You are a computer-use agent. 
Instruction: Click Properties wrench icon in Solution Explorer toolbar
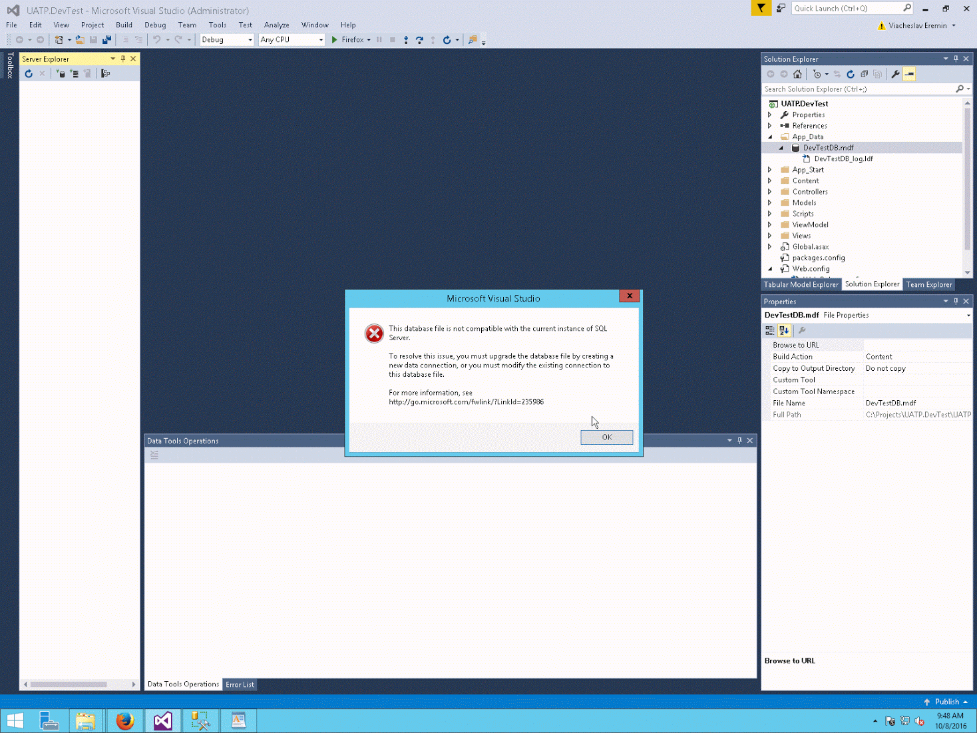coord(896,75)
